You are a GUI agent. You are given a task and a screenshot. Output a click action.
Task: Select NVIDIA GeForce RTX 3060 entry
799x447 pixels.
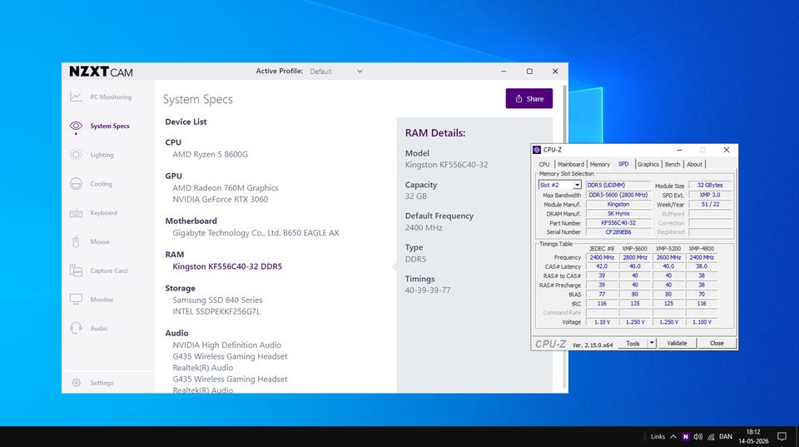[x=220, y=199]
